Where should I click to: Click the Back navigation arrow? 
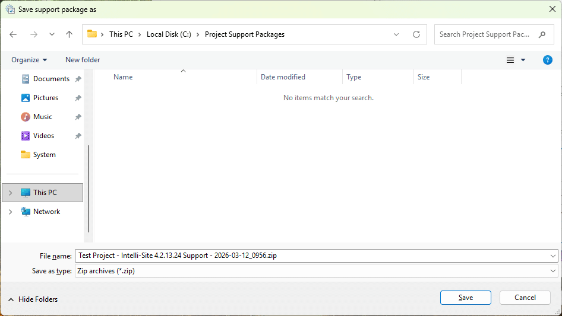point(14,34)
